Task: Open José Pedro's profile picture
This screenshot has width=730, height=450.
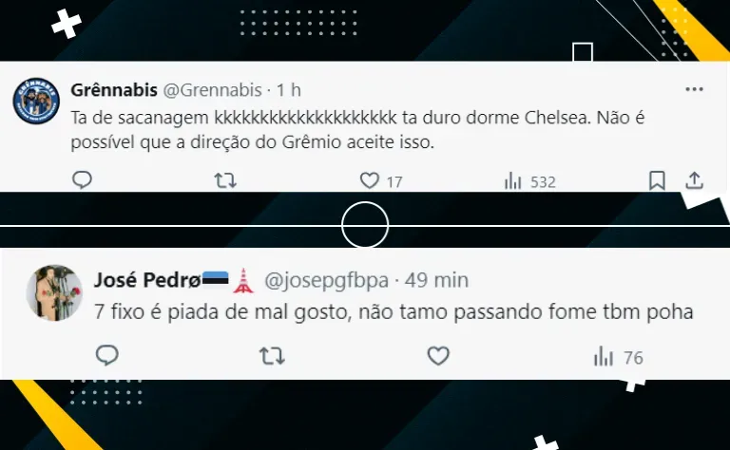Action: tap(54, 292)
